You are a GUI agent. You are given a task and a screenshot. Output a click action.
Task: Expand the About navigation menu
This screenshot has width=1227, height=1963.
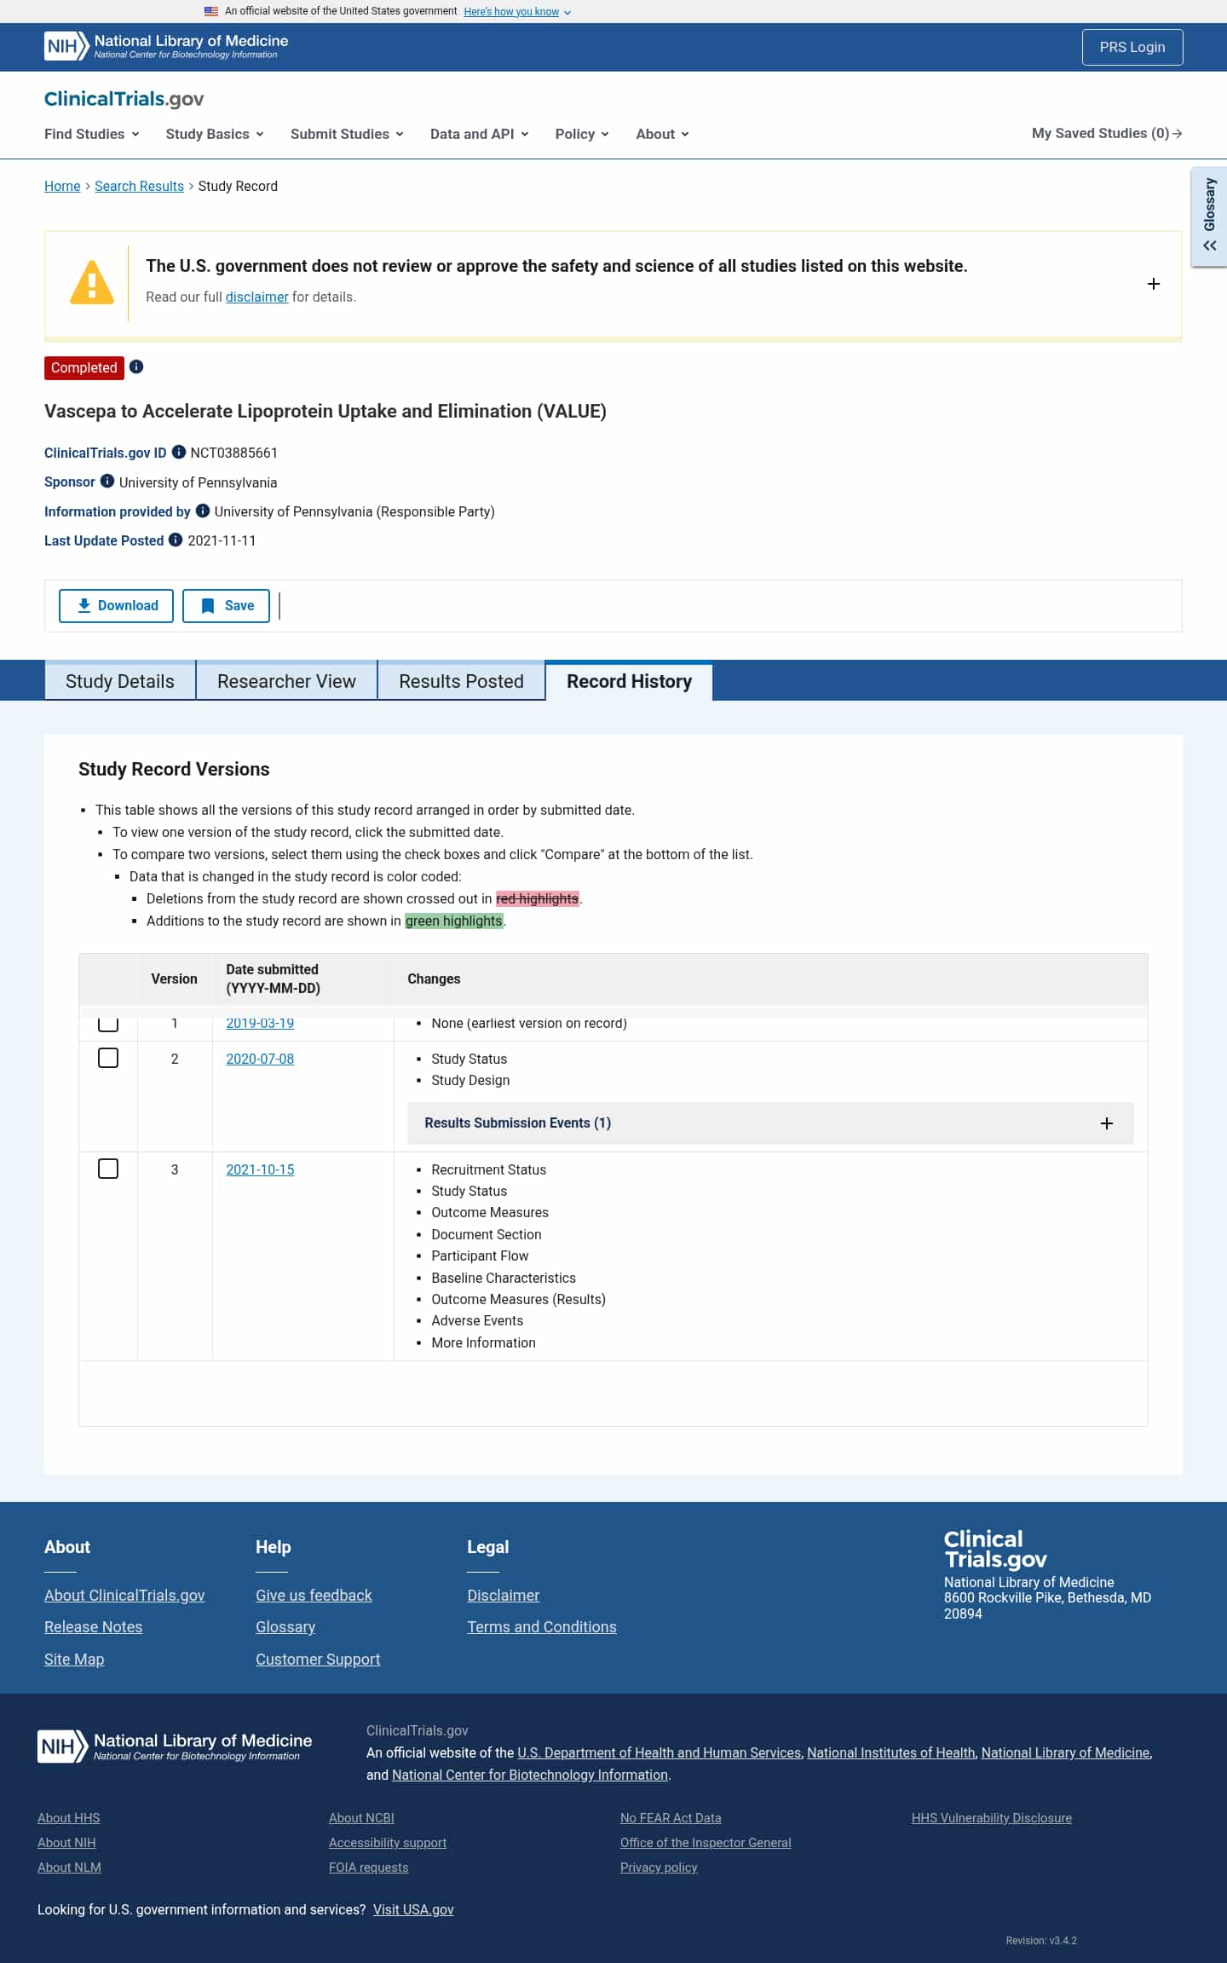[x=662, y=134]
